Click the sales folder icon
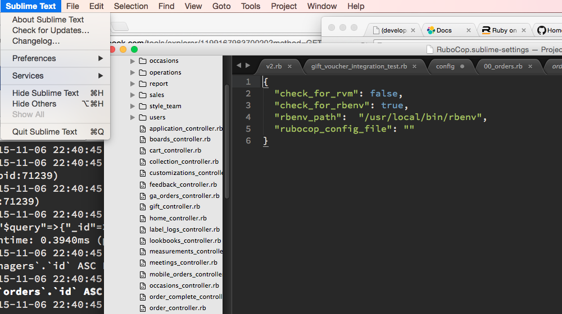Screen dimensions: 562x314 143,95
